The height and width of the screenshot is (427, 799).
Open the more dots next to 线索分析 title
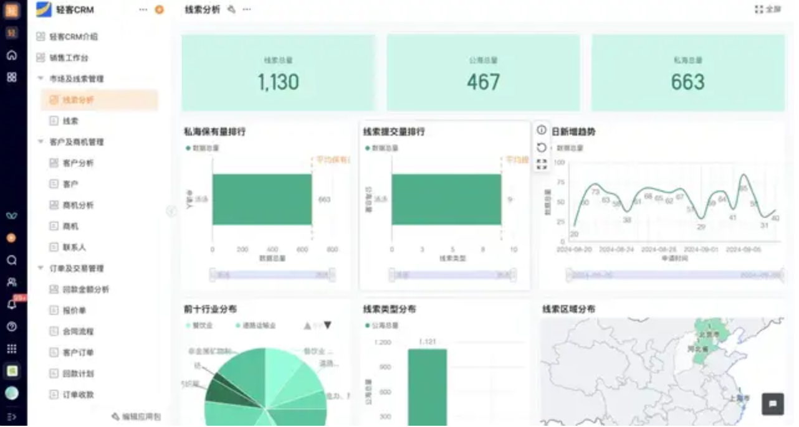[247, 9]
